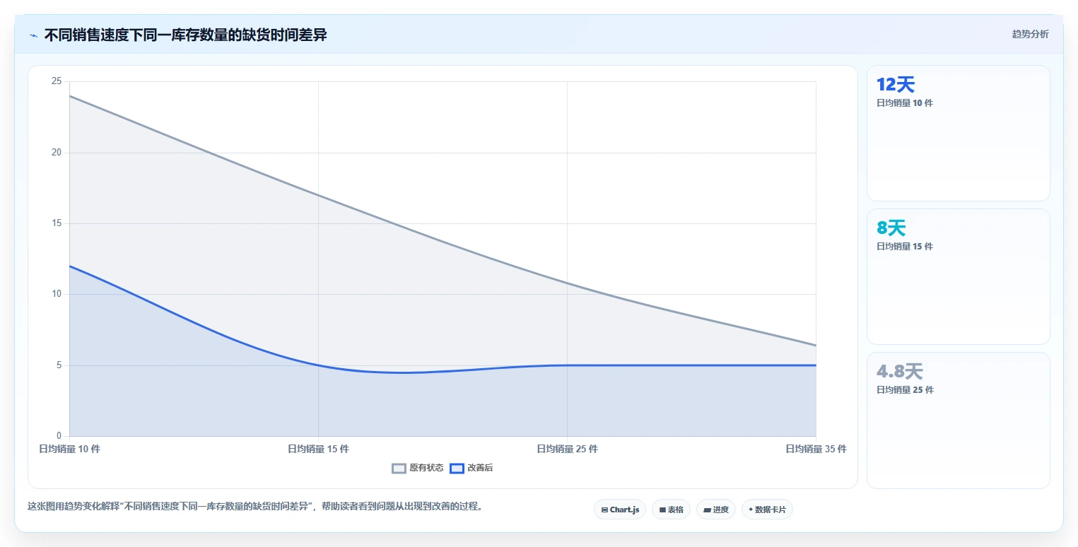Viewport: 1078px width, 547px height.
Task: Click the description sentence below the chart
Action: click(254, 507)
